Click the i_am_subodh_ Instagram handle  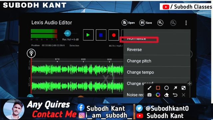point(109,115)
